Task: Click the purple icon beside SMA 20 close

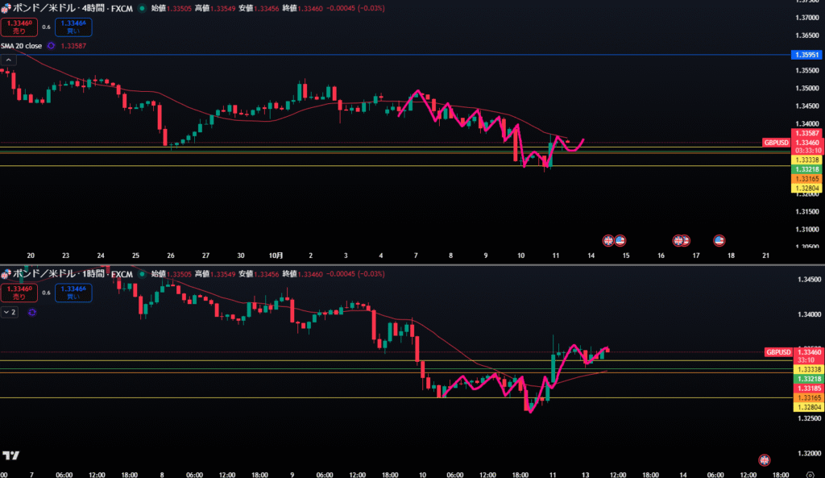Action: tap(51, 46)
